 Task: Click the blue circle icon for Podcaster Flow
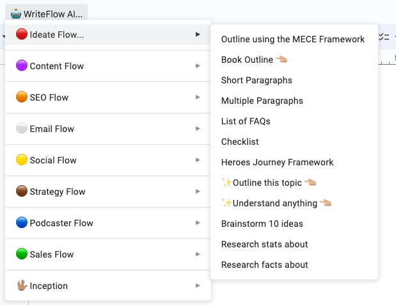tap(22, 222)
